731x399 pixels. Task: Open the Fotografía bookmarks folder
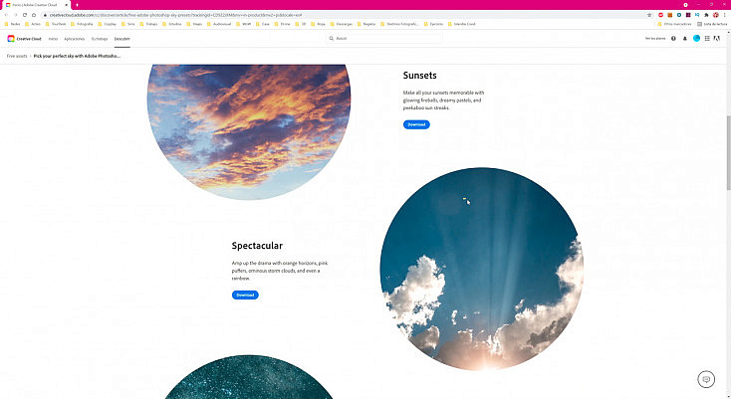(x=82, y=24)
